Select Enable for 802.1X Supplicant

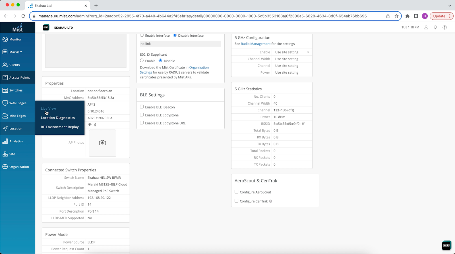[x=142, y=61]
